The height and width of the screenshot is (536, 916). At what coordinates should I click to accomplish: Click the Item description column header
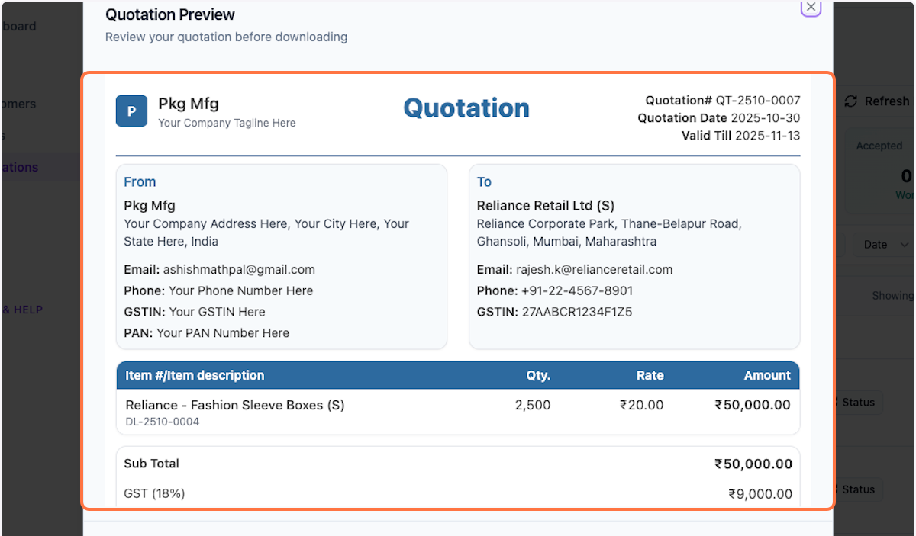click(x=195, y=375)
